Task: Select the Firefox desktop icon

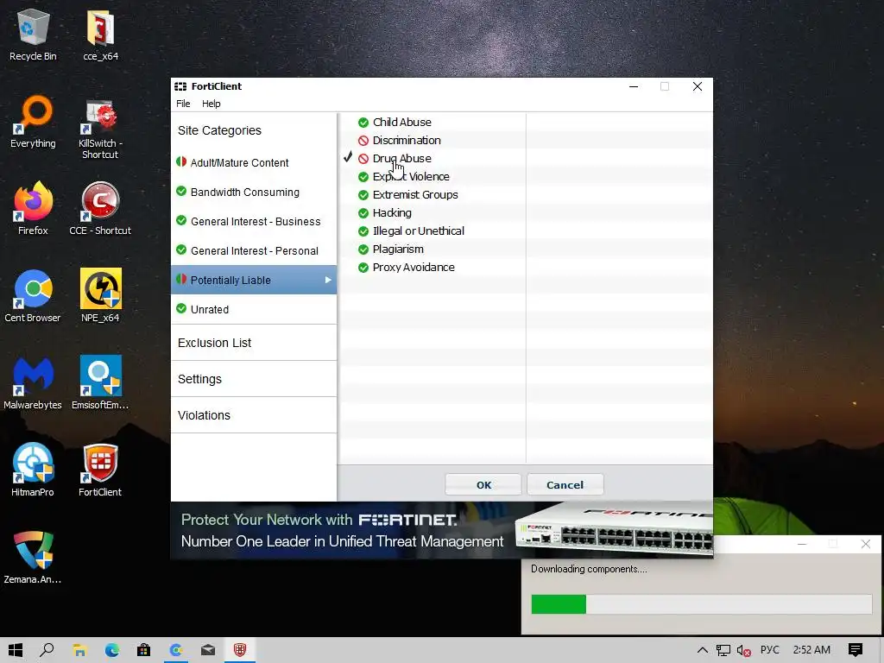Action: (x=33, y=209)
